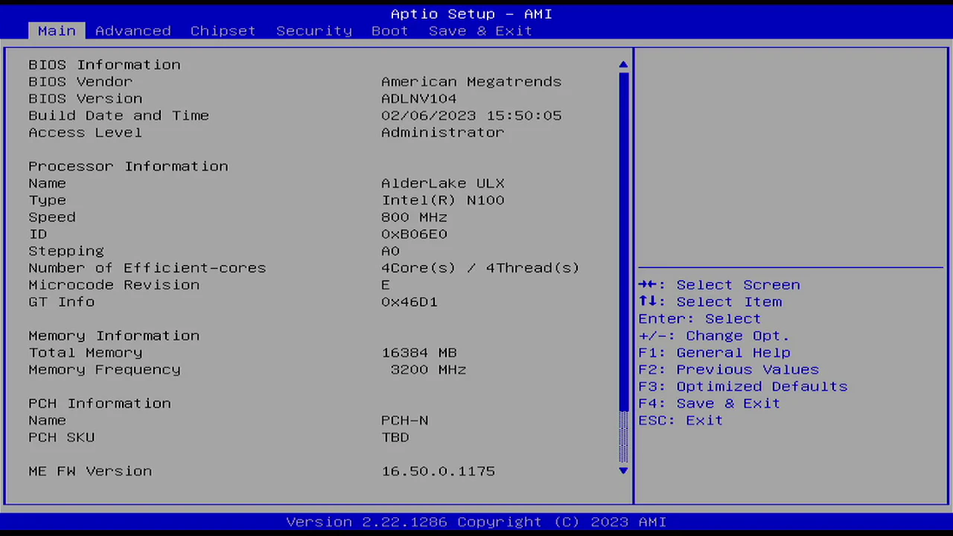Screen dimensions: 953x536
Task: Select the F2: Previous Values hint
Action: point(729,369)
